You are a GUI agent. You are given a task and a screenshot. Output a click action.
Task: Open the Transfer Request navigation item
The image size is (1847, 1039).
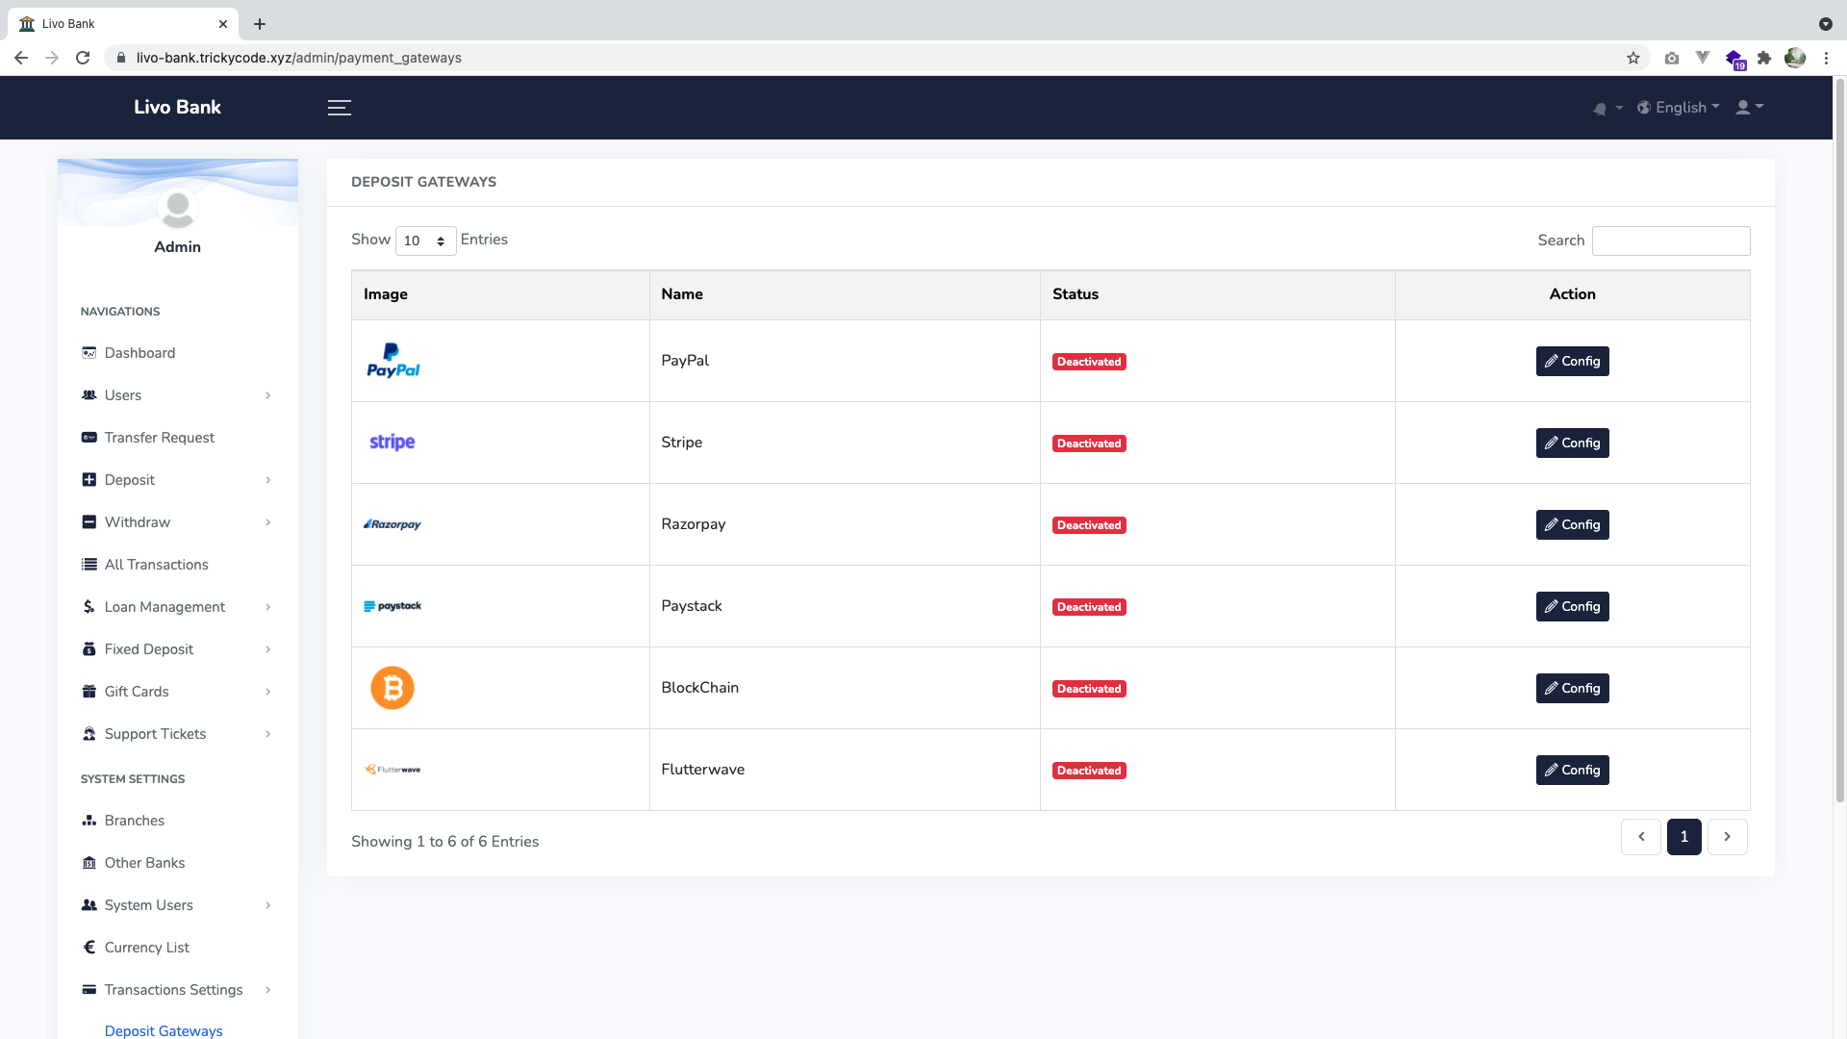point(178,438)
